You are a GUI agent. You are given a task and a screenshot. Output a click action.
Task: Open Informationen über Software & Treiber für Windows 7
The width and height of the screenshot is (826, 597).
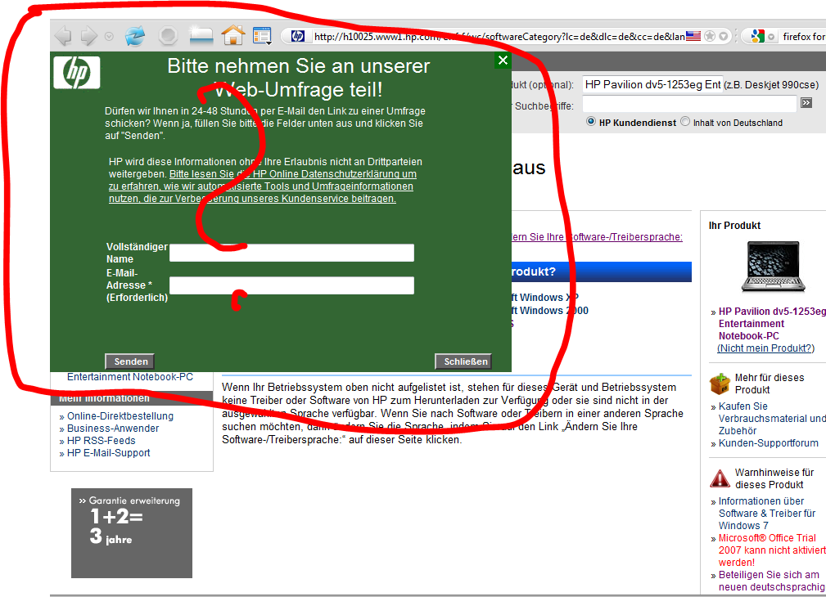[x=766, y=514]
